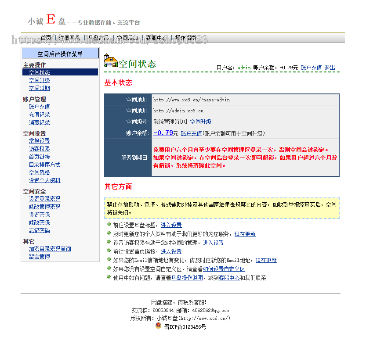Open 空间后台 in the top navigation
Screen dimensions: 366x344
point(128,38)
